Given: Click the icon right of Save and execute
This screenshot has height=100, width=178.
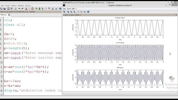Looking at the screenshot, I should pyautogui.click(x=53, y=9).
